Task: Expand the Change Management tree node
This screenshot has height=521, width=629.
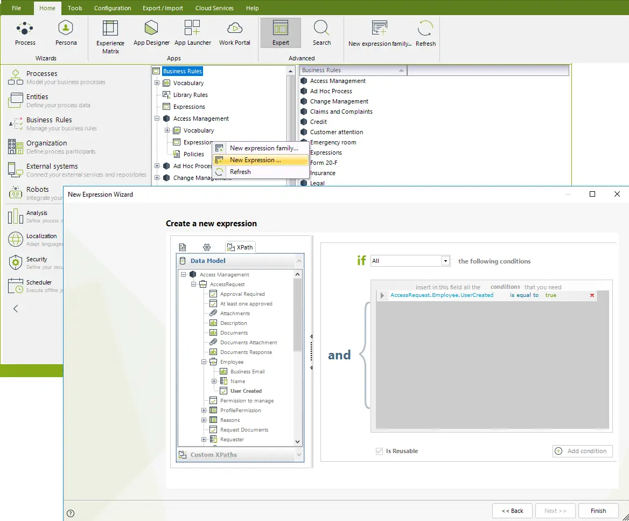Action: [157, 178]
